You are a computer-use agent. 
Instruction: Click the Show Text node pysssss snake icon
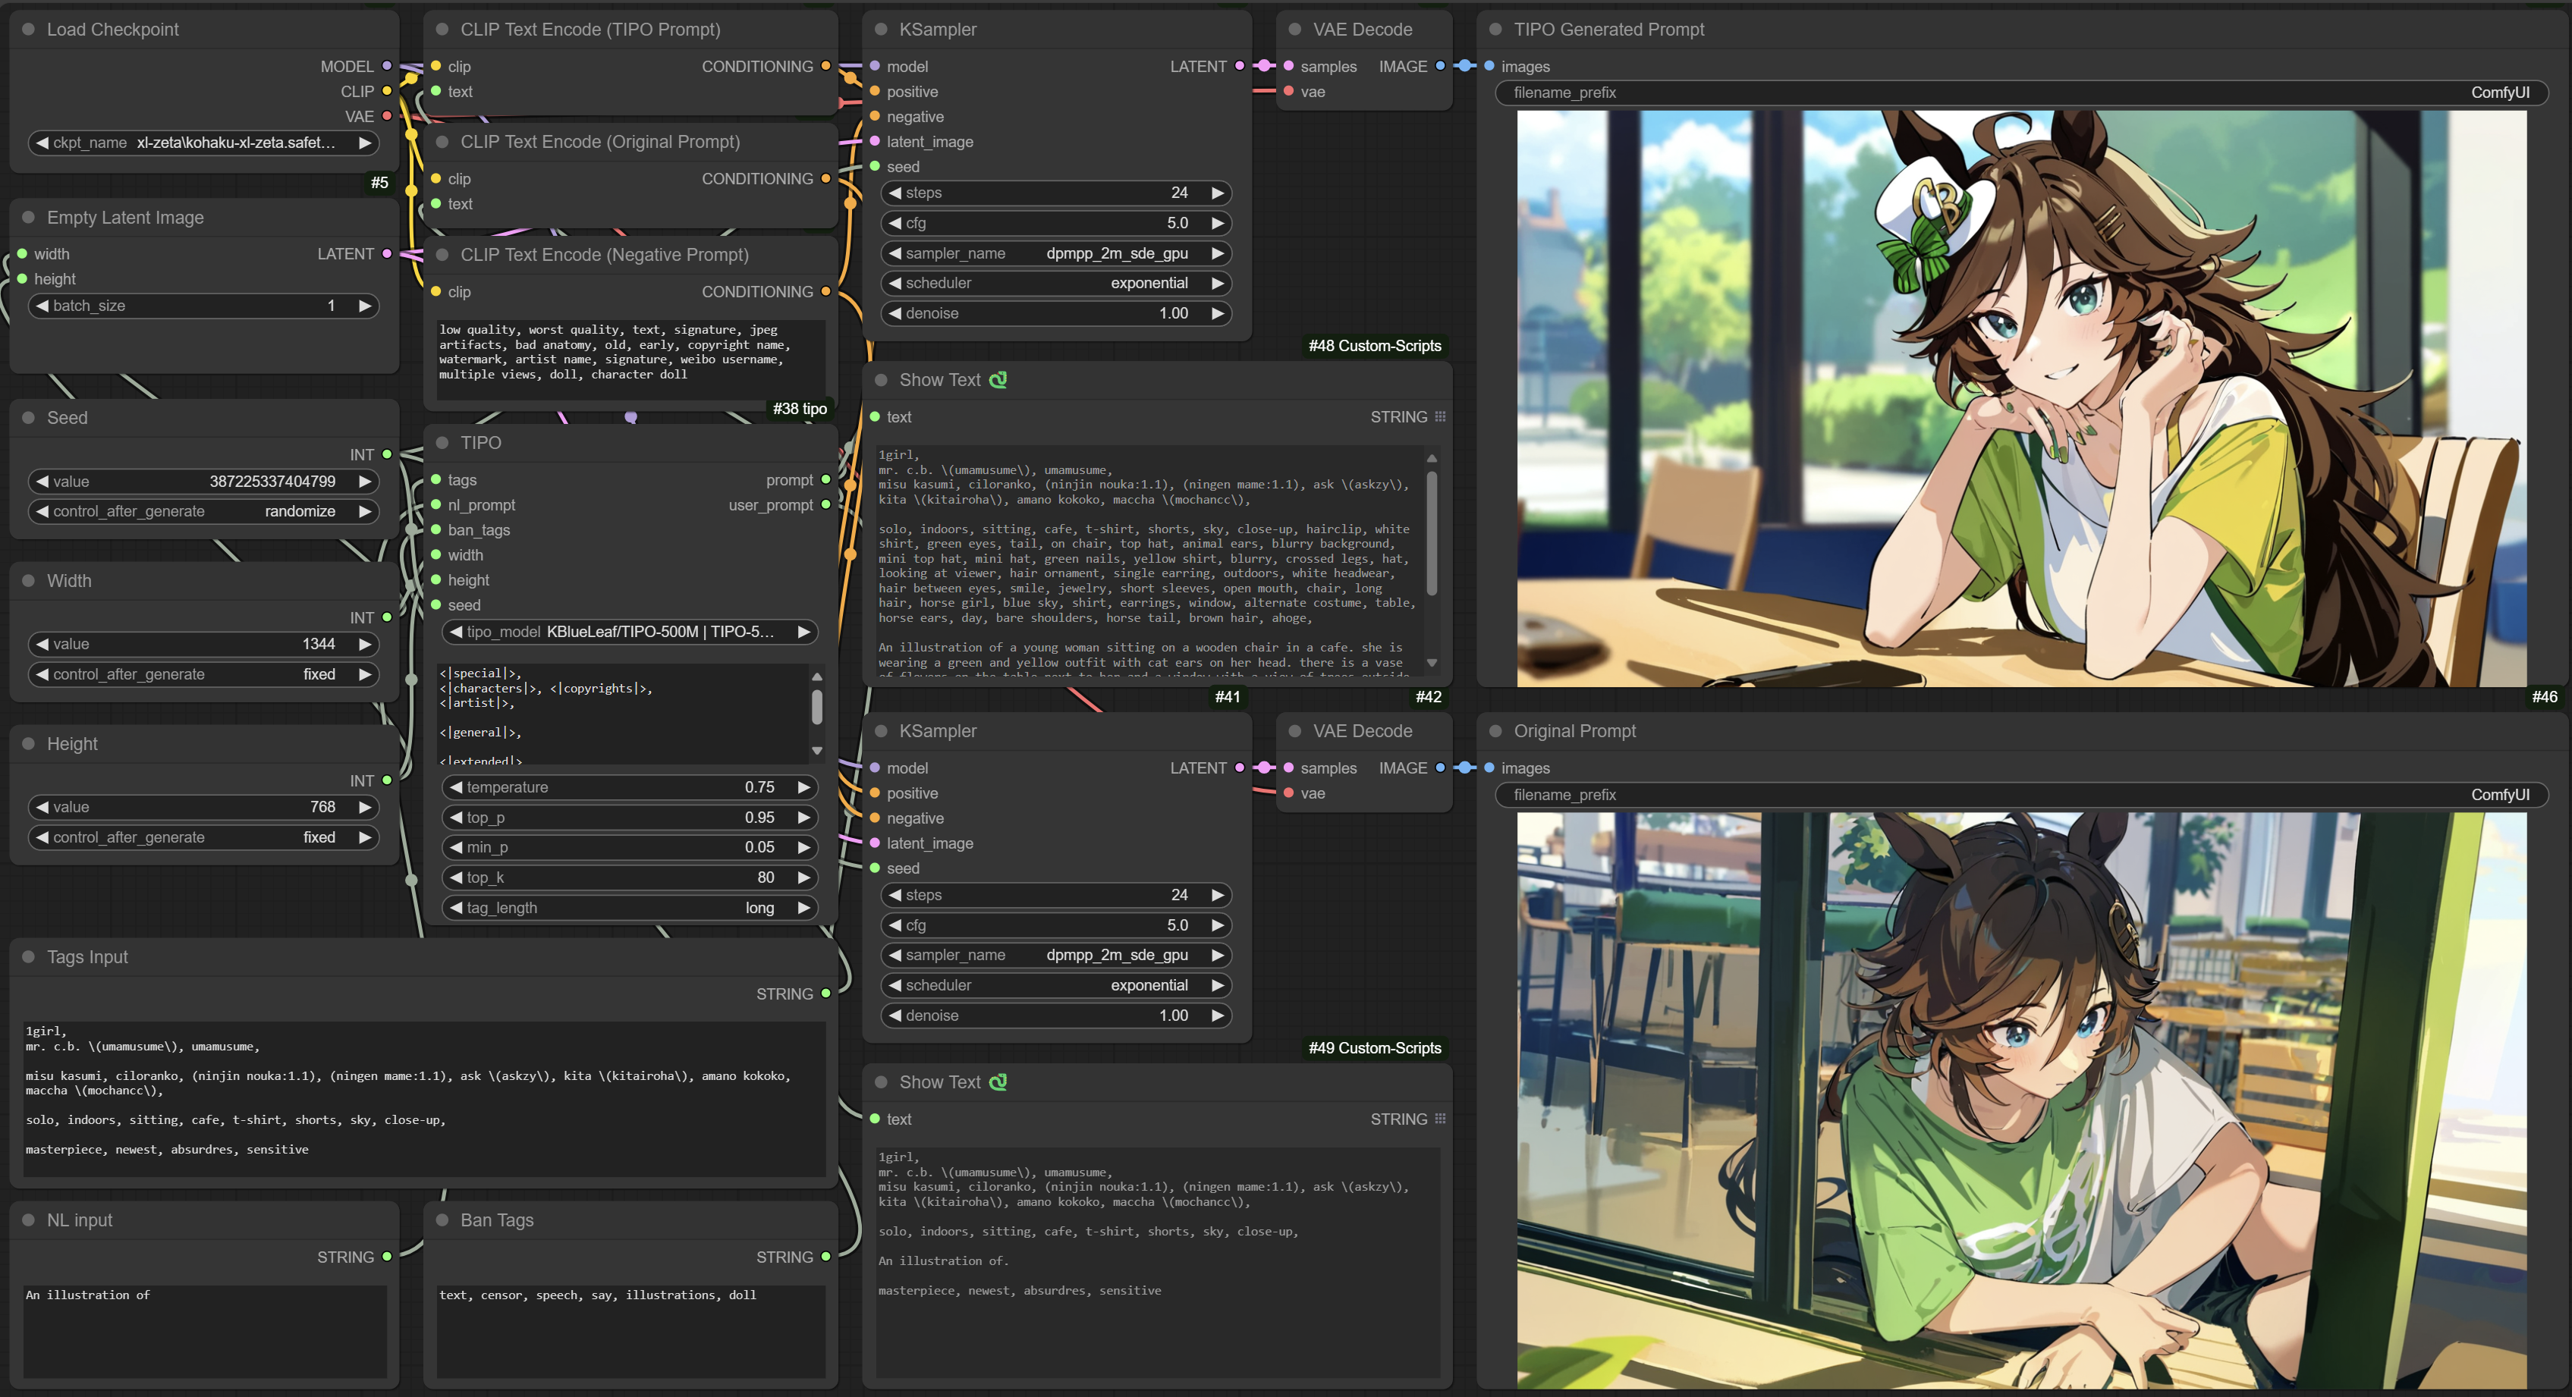click(x=998, y=380)
